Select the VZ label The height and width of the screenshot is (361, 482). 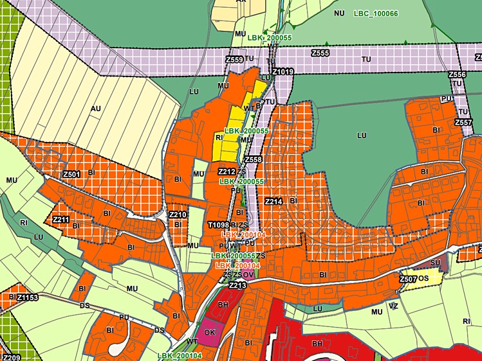pos(393,306)
